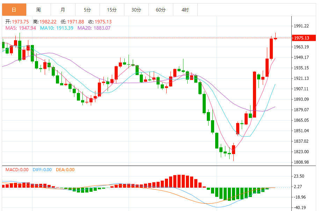The width and height of the screenshot is (320, 211).
Task: Click the 1949.17 price axis label
Action: [301, 57]
